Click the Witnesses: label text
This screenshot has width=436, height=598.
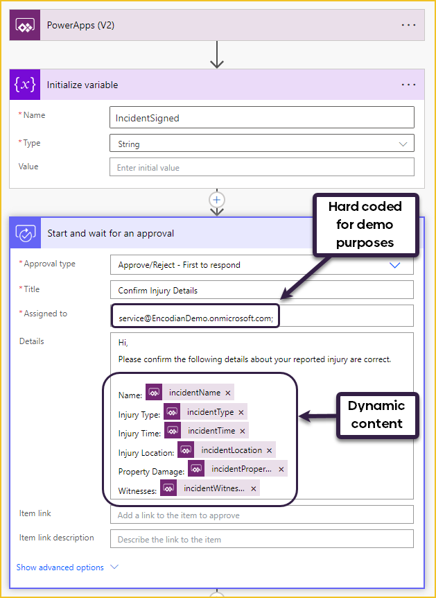point(137,491)
